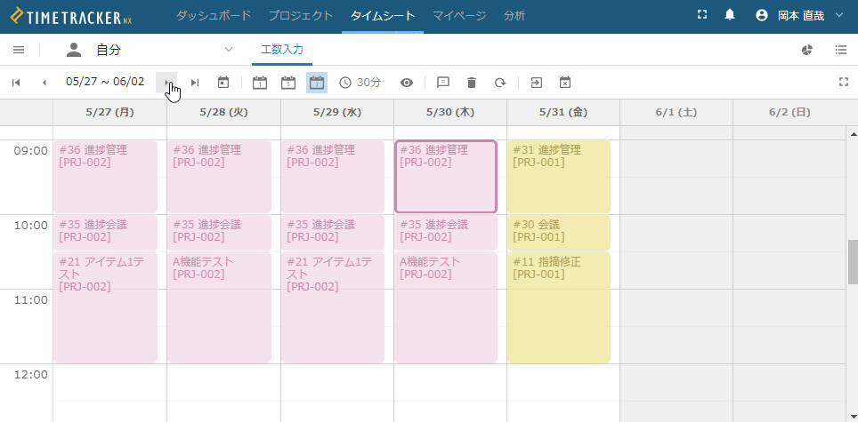Viewport: 858px width, 422px height.
Task: Click the refresh arrow icon
Action: (x=500, y=83)
